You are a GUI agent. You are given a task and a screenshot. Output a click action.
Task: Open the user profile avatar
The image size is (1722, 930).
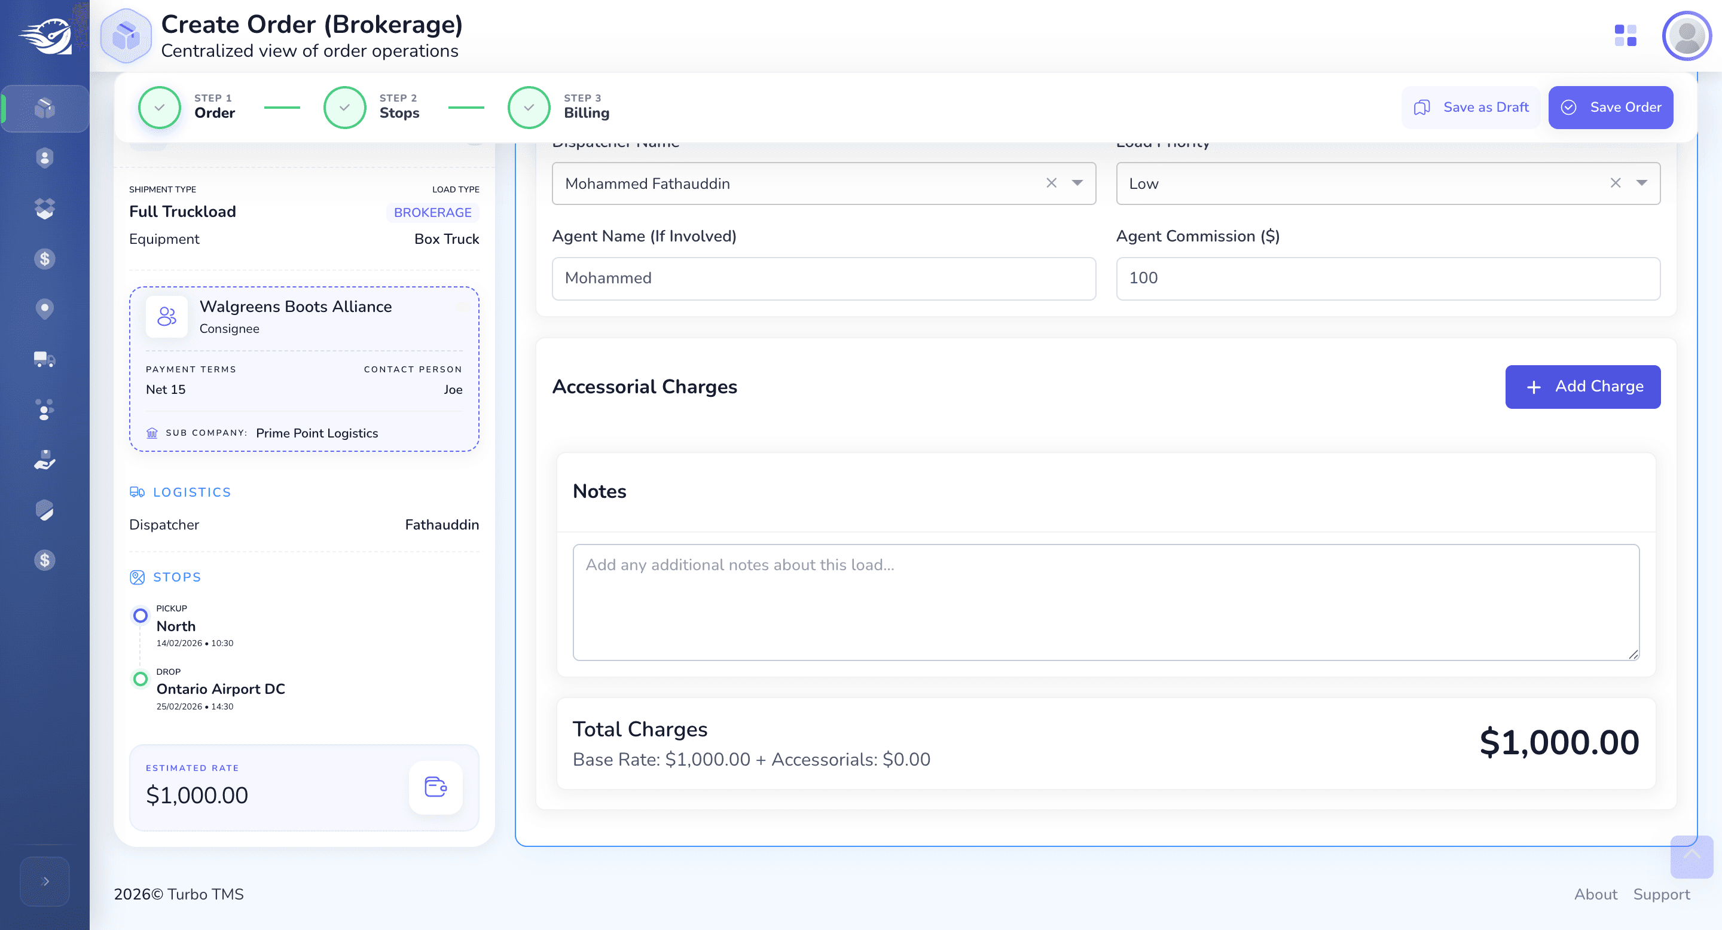coord(1687,36)
